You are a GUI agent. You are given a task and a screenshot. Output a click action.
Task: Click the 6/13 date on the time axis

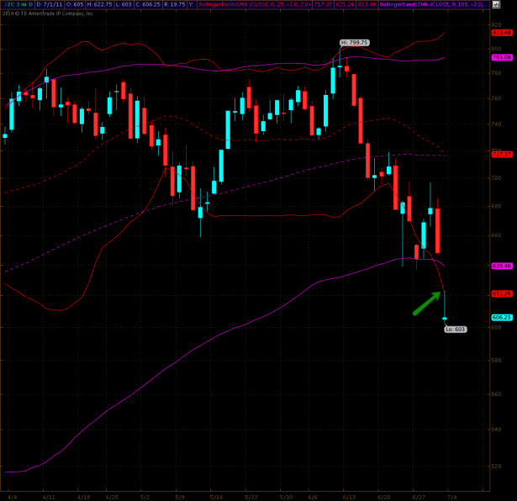coord(350,497)
